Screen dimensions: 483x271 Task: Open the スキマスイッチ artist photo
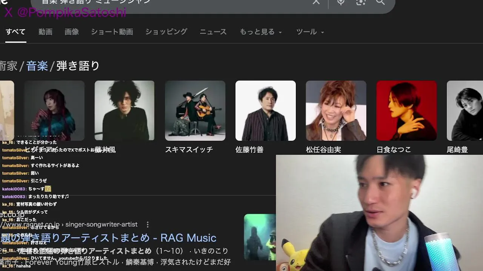(x=195, y=111)
